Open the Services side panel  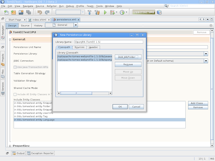tap(3, 88)
